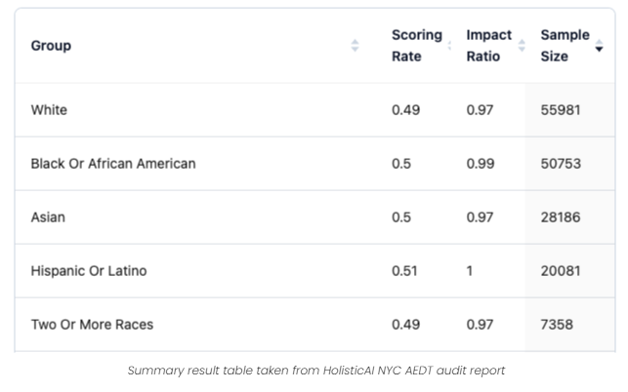Select the Black Or African American row

point(314,164)
